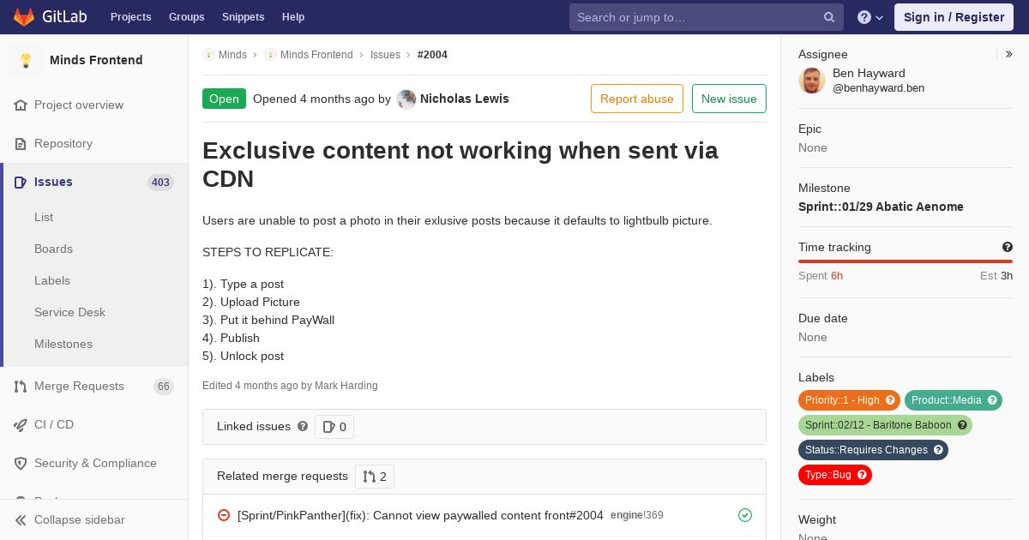
Task: Click help icon on Sprint::02/12 label
Action: coord(962,425)
